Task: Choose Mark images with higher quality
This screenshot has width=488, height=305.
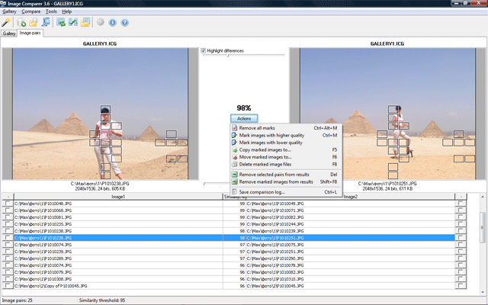Action: [286, 135]
